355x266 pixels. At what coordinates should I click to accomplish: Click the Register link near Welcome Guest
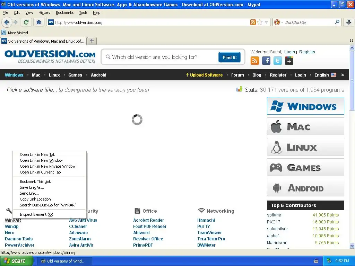[x=307, y=52]
